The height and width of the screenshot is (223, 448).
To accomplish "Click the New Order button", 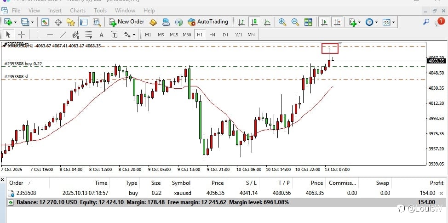I will pyautogui.click(x=126, y=22).
